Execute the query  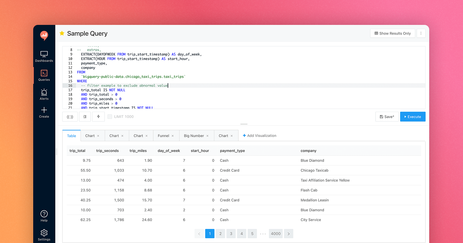tap(413, 116)
